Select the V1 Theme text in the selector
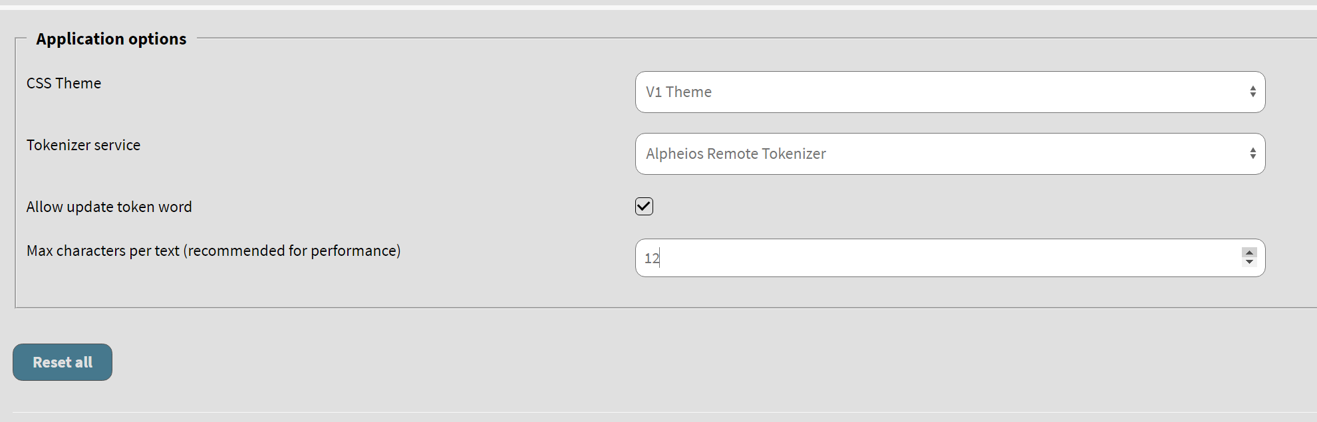Screen dimensions: 1317x422 coord(678,92)
